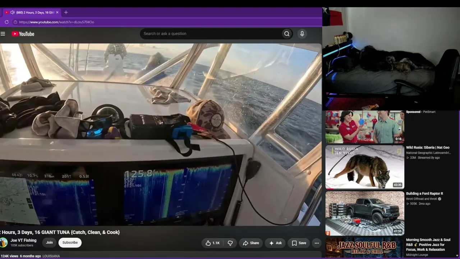Open the PetSmart sponsored ad thumbnail

point(365,127)
